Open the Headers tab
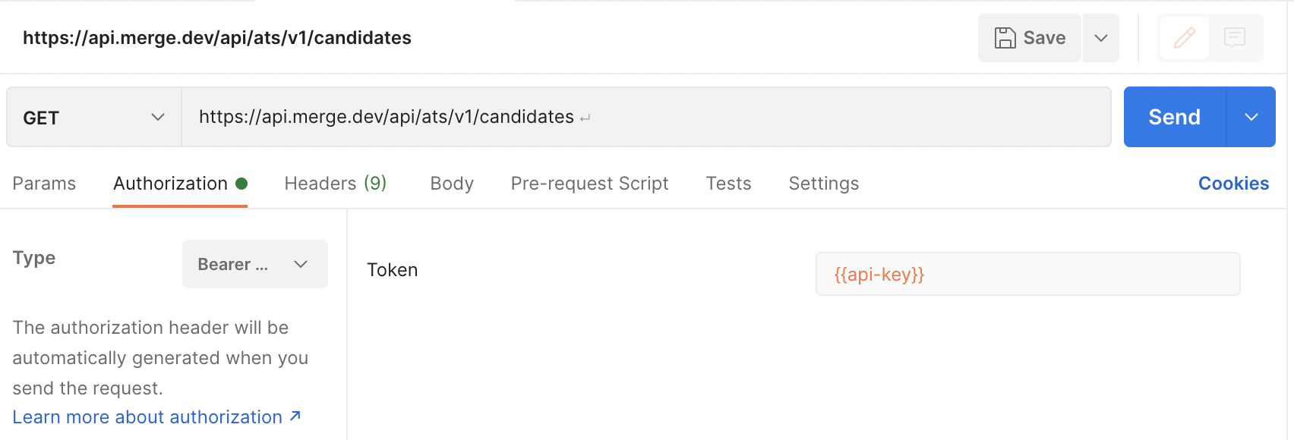1294x440 pixels. tap(335, 184)
